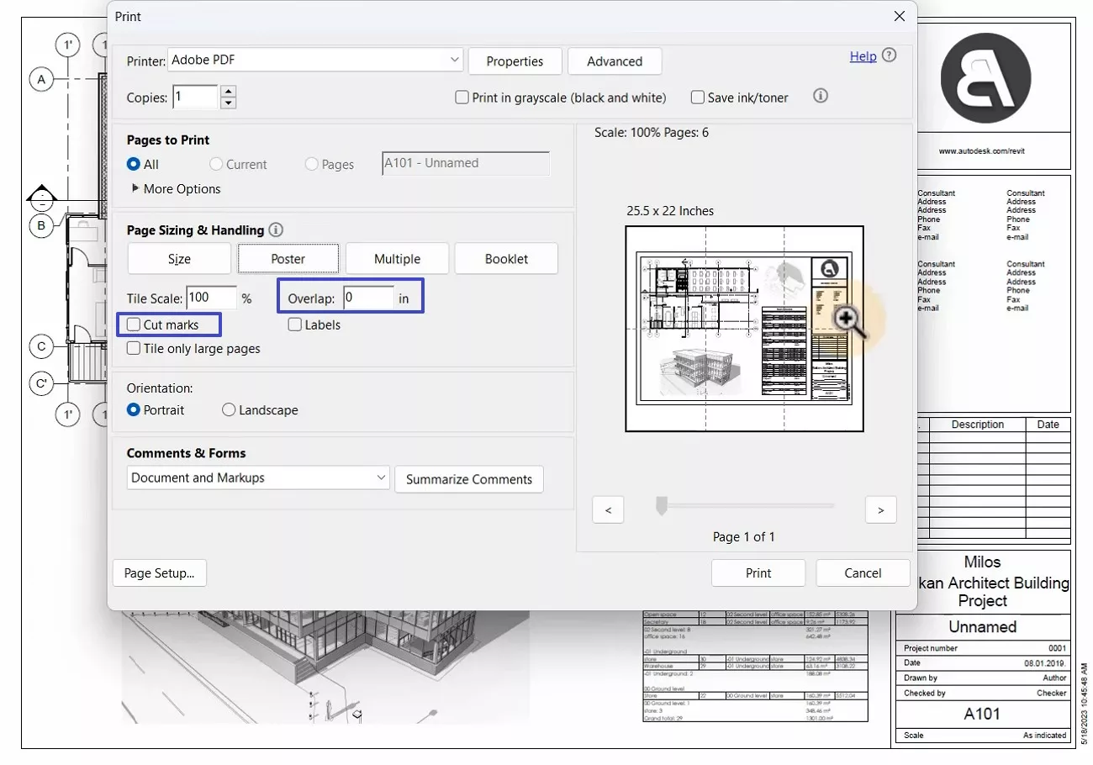The image size is (1093, 765).
Task: Switch to the Booklet page sizing mode
Action: pos(506,258)
